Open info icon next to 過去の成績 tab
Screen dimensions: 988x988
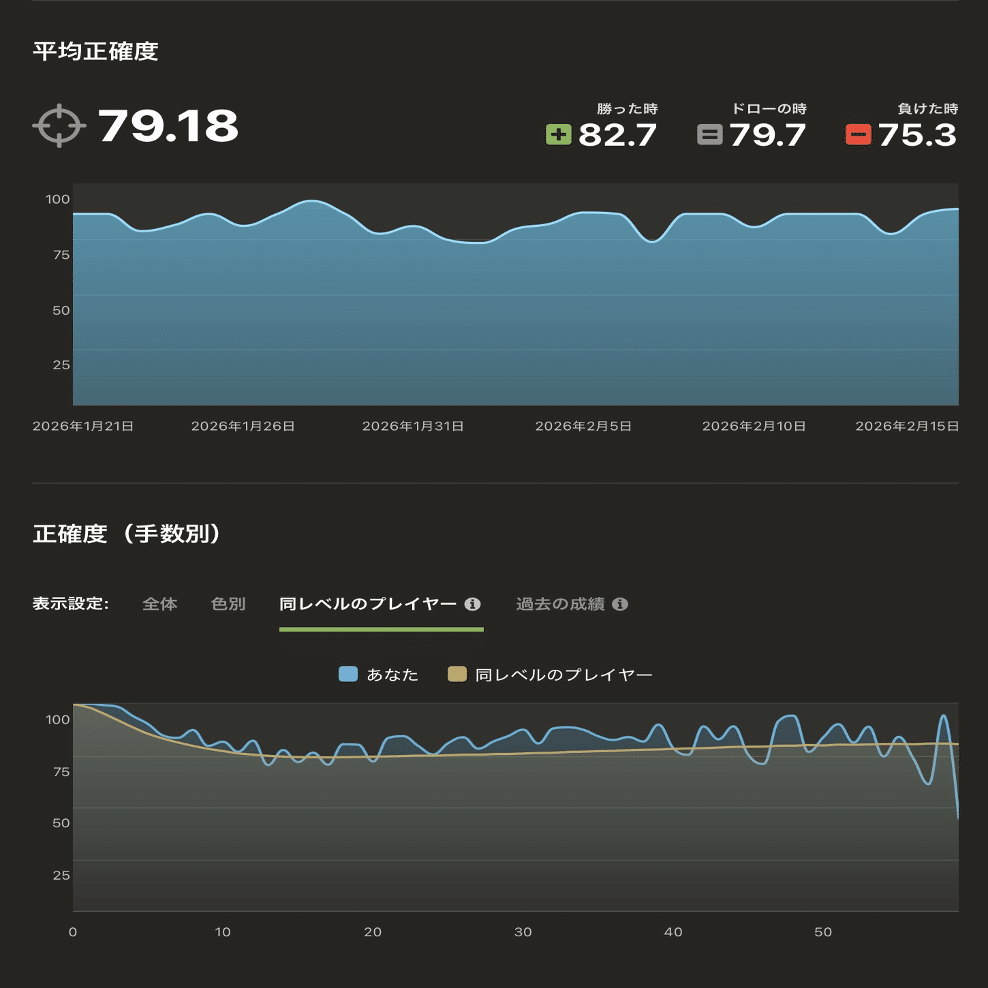pyautogui.click(x=620, y=604)
